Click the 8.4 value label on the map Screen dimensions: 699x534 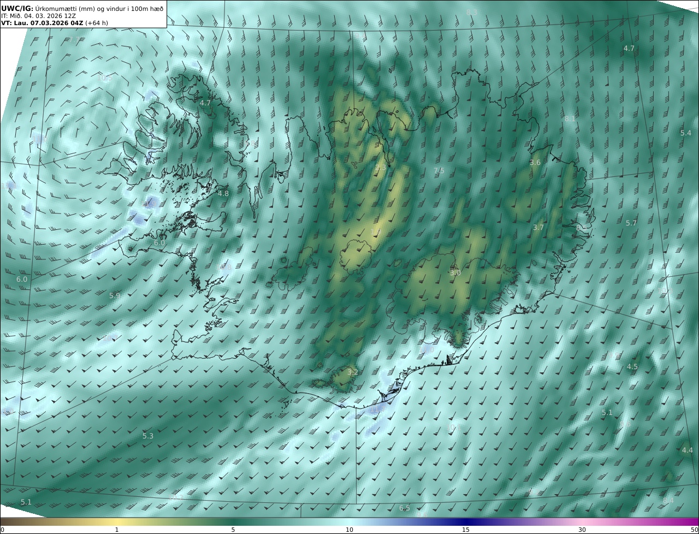(x=668, y=500)
